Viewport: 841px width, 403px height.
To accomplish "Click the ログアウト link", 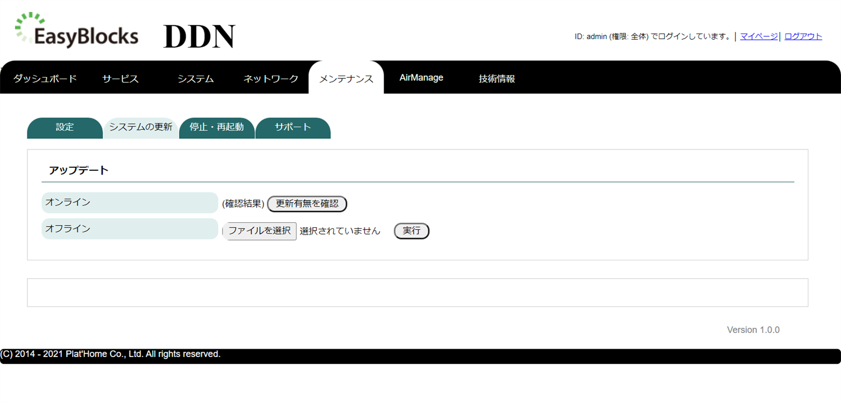I will tap(803, 36).
